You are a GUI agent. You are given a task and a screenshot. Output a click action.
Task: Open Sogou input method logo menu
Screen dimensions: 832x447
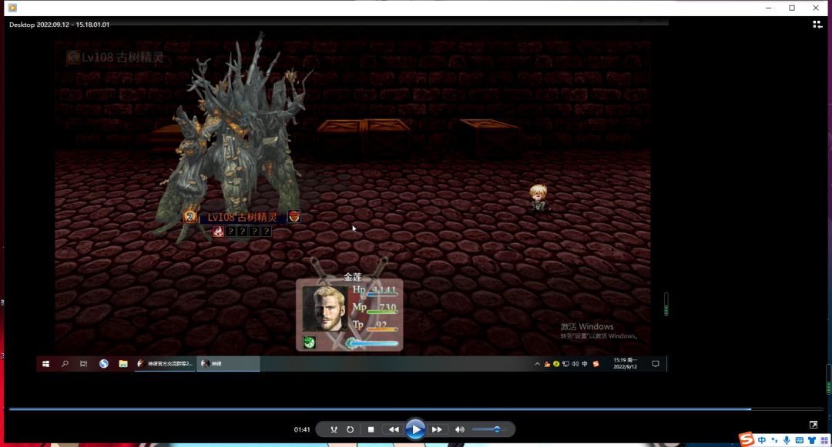pyautogui.click(x=747, y=439)
